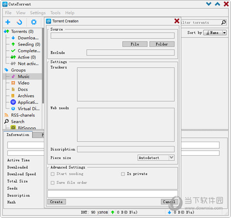This screenshot has height=218, width=231.
Task: Click the up chevron window button
Action: pos(218,4)
